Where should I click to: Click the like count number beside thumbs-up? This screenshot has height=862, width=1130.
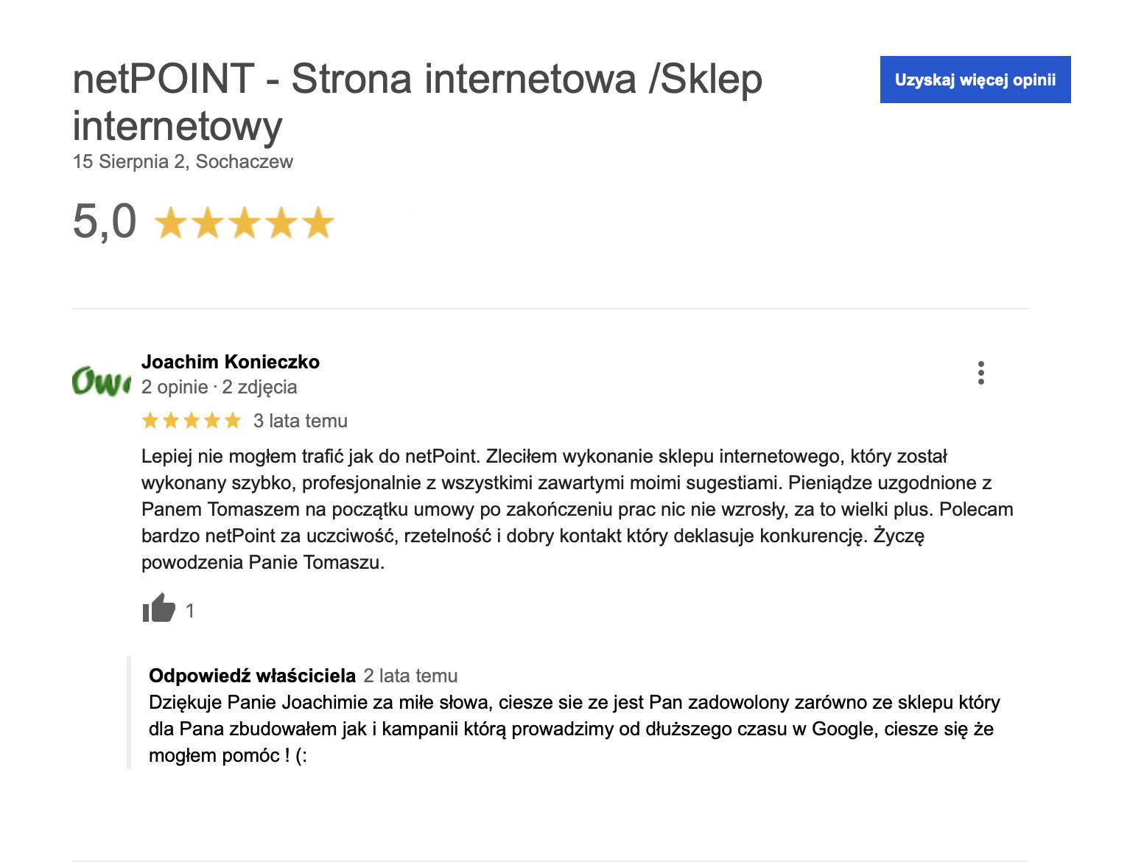point(190,611)
